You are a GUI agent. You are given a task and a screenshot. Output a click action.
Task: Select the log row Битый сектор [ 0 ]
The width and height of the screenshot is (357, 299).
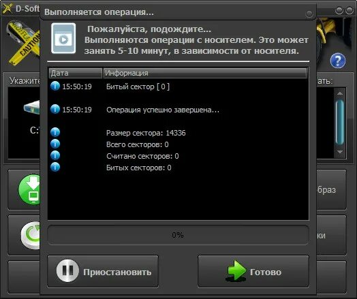click(178, 86)
